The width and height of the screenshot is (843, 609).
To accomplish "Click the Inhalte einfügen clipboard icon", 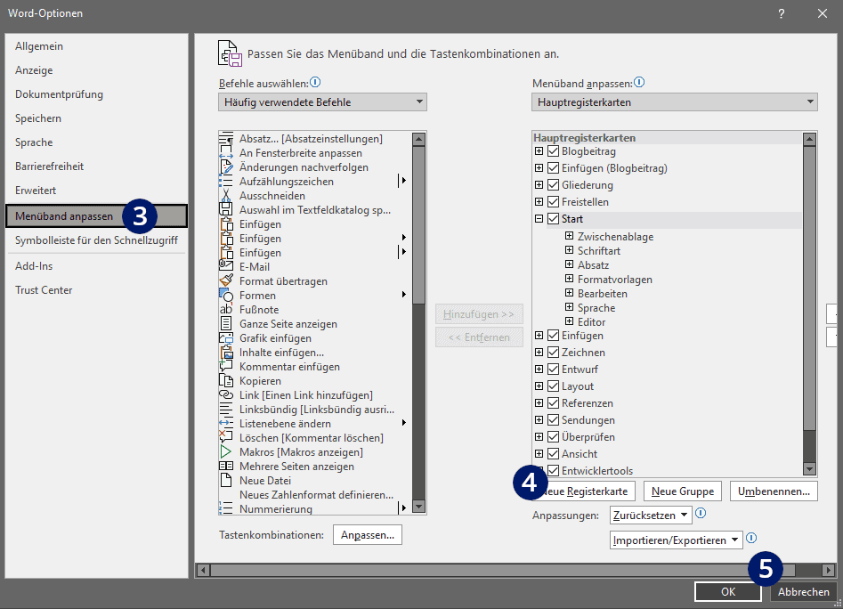I will [226, 352].
